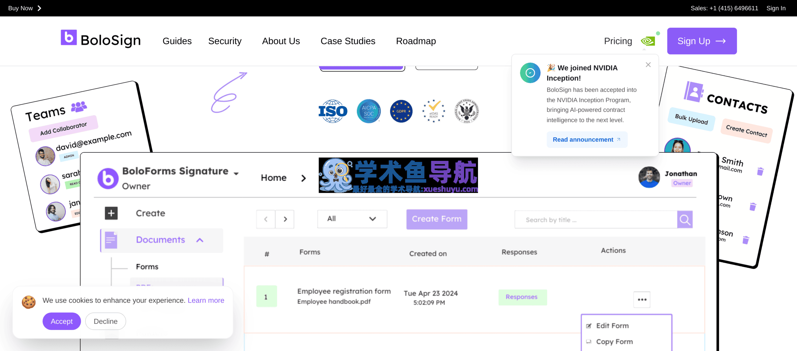Click the Documents page icon in sidebar
Screen dimensions: 797x351
(111, 240)
